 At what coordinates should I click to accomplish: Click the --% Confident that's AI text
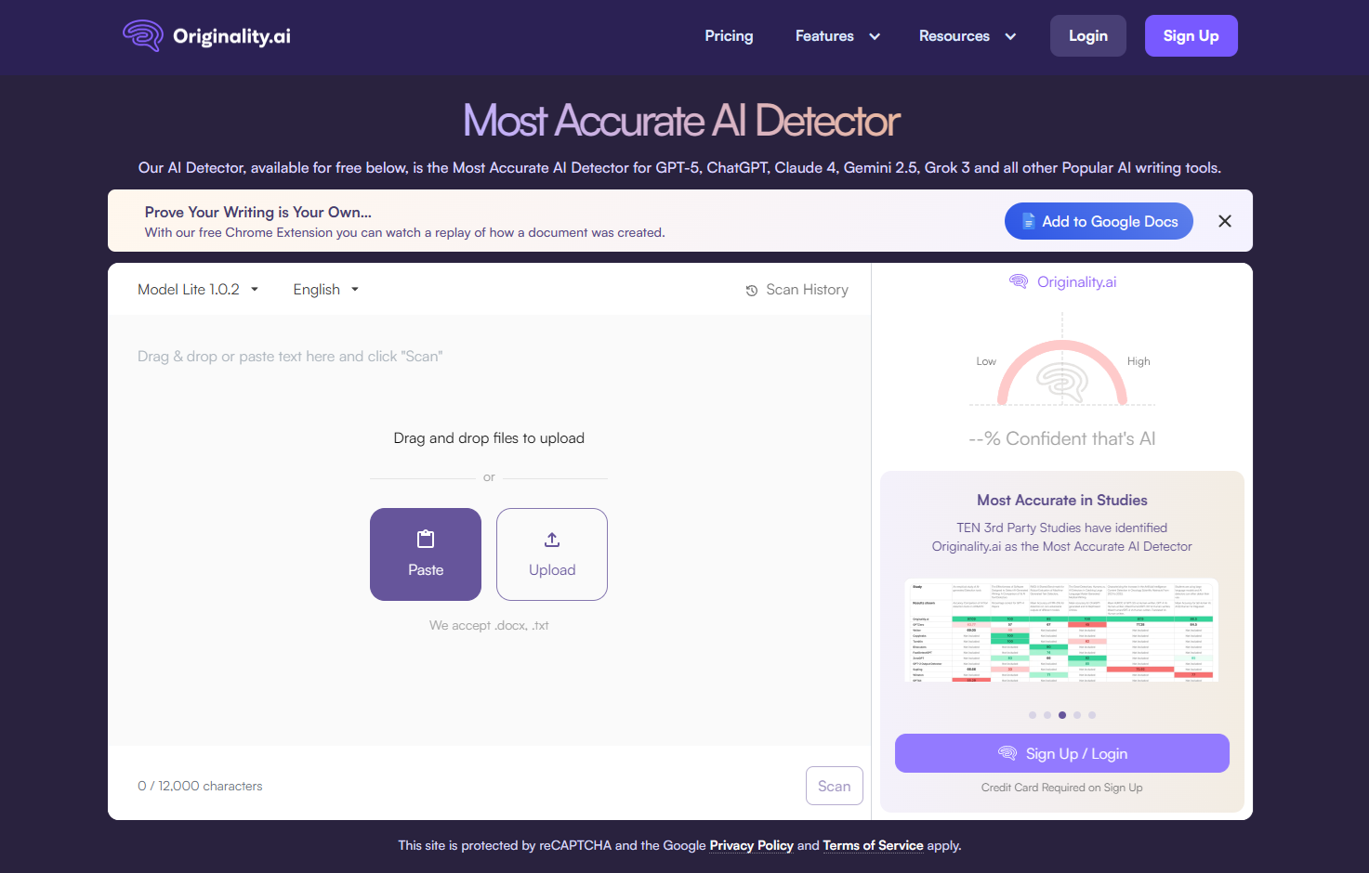(x=1062, y=438)
